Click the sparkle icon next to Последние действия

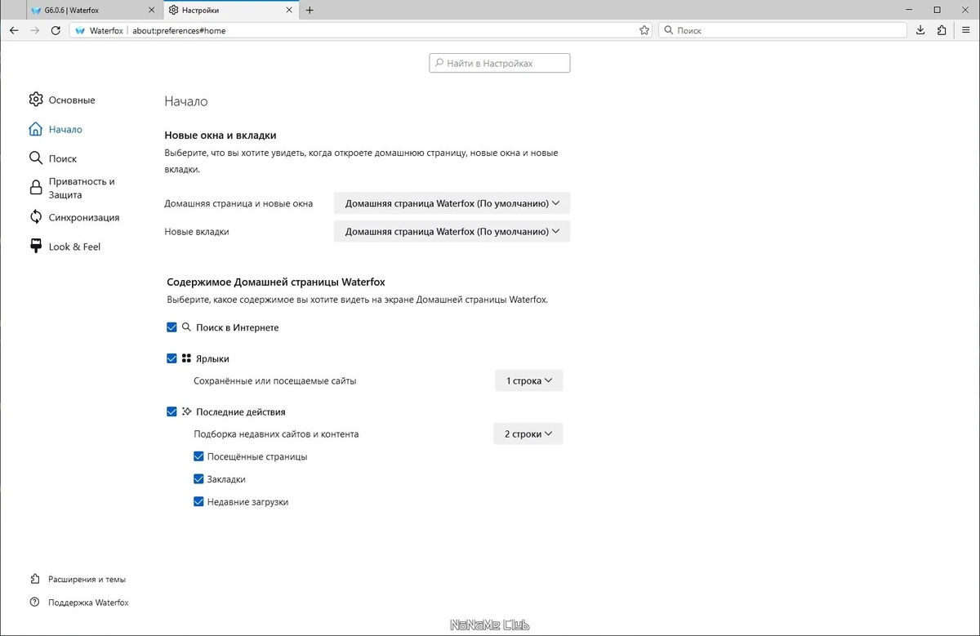(186, 411)
